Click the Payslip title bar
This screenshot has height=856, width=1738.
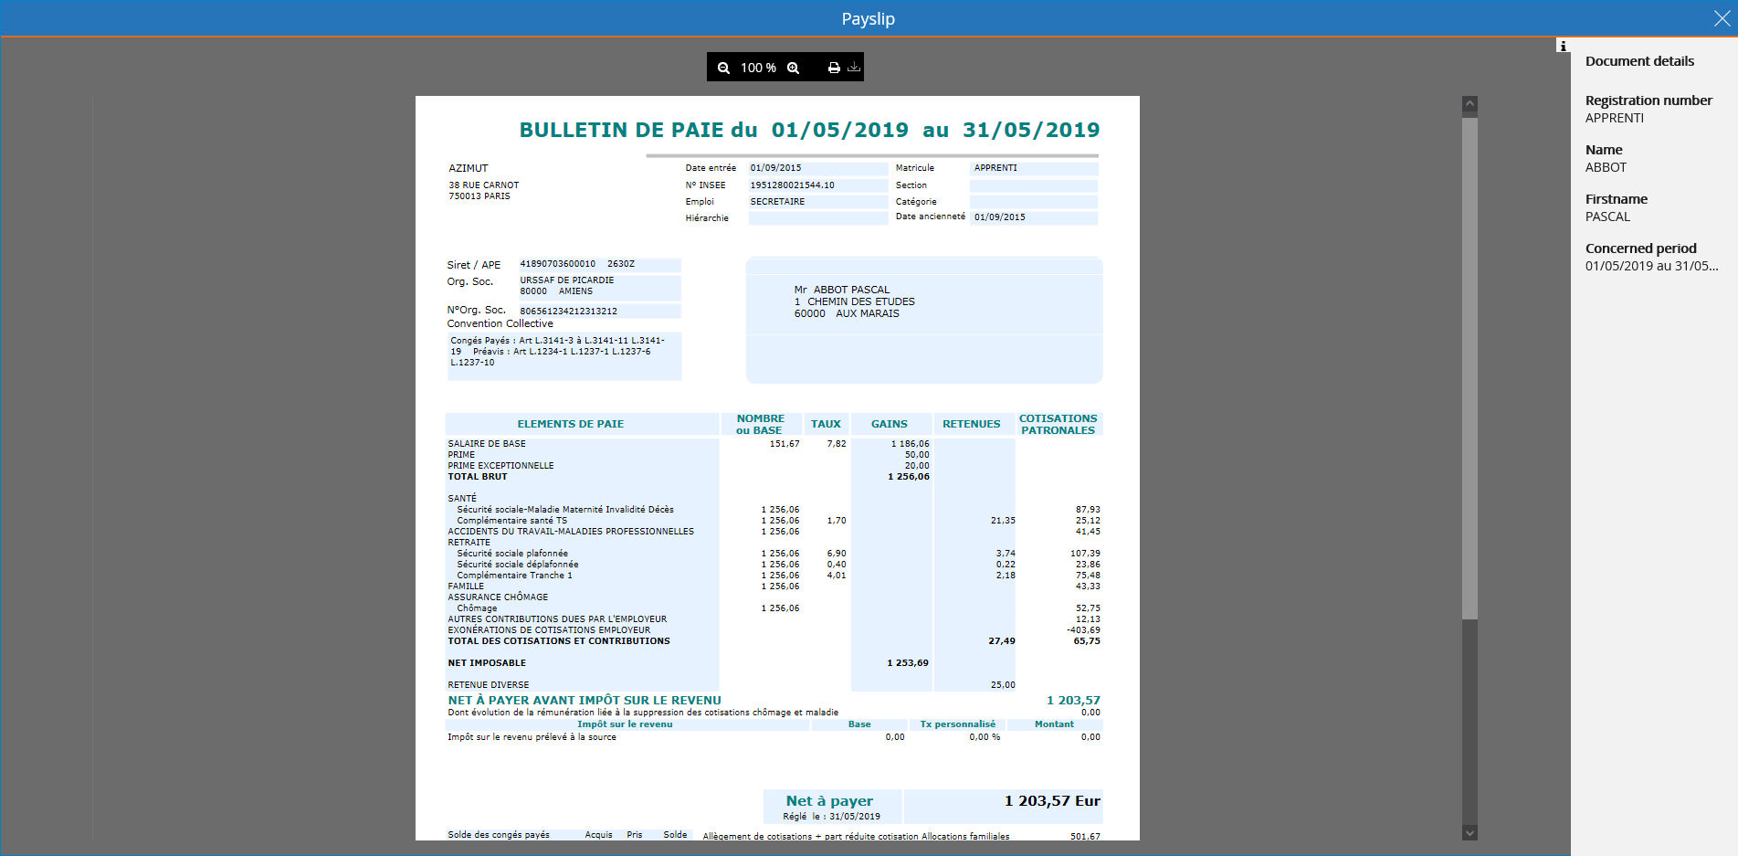click(x=868, y=17)
